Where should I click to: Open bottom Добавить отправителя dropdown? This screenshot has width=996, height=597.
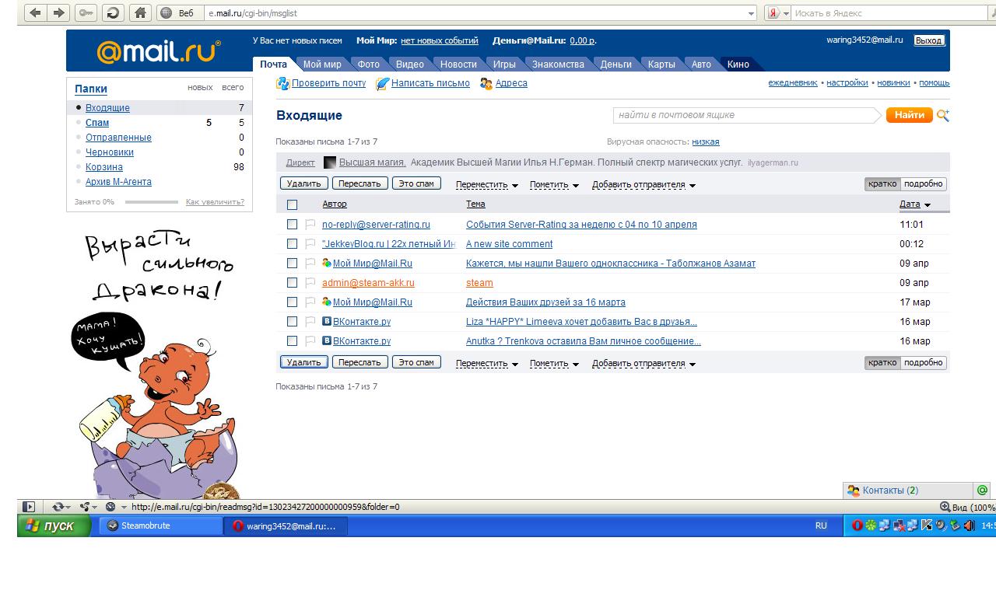pos(644,364)
